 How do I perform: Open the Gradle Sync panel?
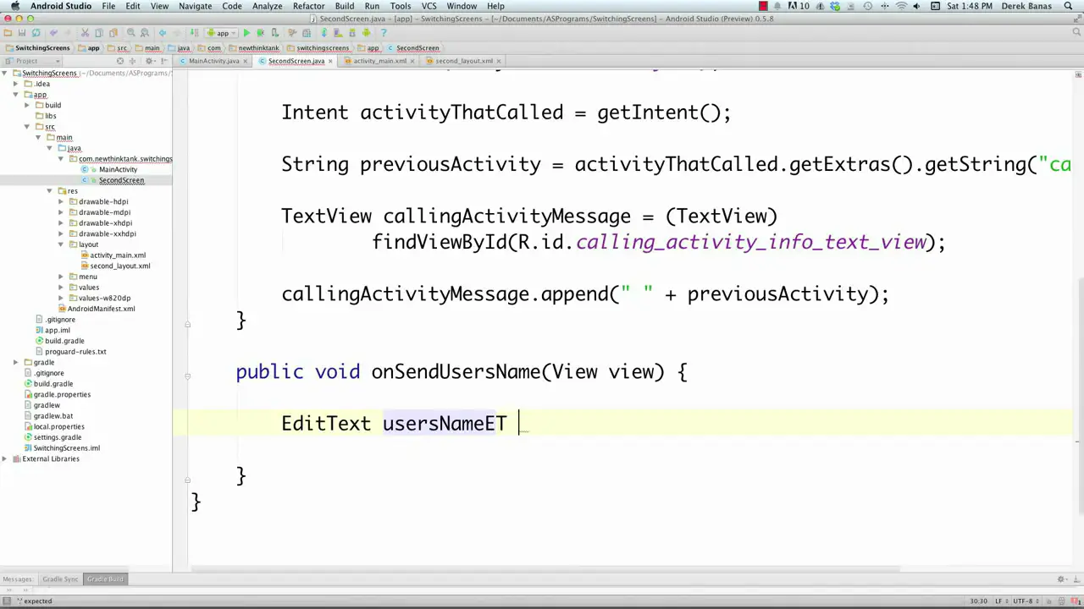(59, 579)
